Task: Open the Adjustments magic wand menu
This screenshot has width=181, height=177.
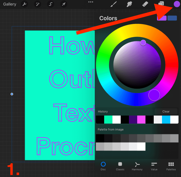Action: tap(37, 4)
